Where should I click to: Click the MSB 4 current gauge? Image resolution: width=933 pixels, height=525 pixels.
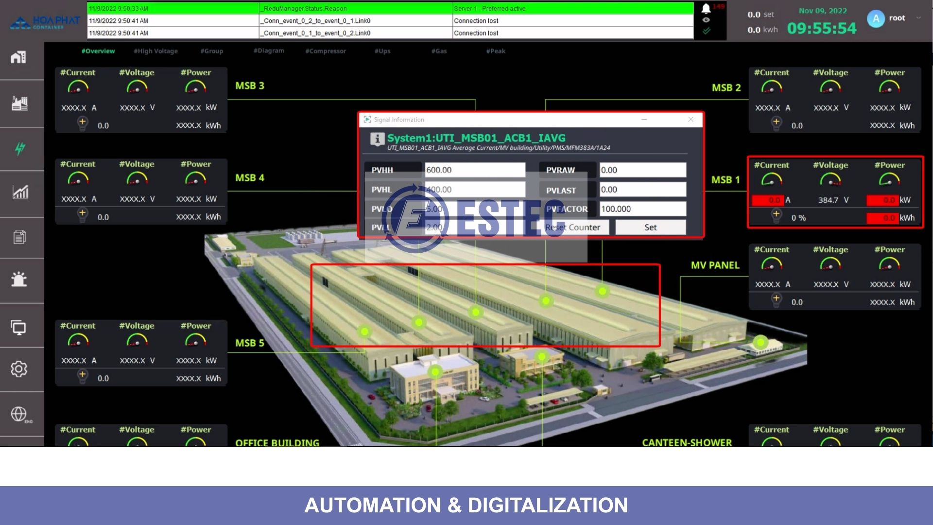click(78, 179)
